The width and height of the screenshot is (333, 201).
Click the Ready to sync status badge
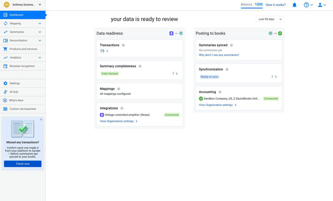click(210, 77)
